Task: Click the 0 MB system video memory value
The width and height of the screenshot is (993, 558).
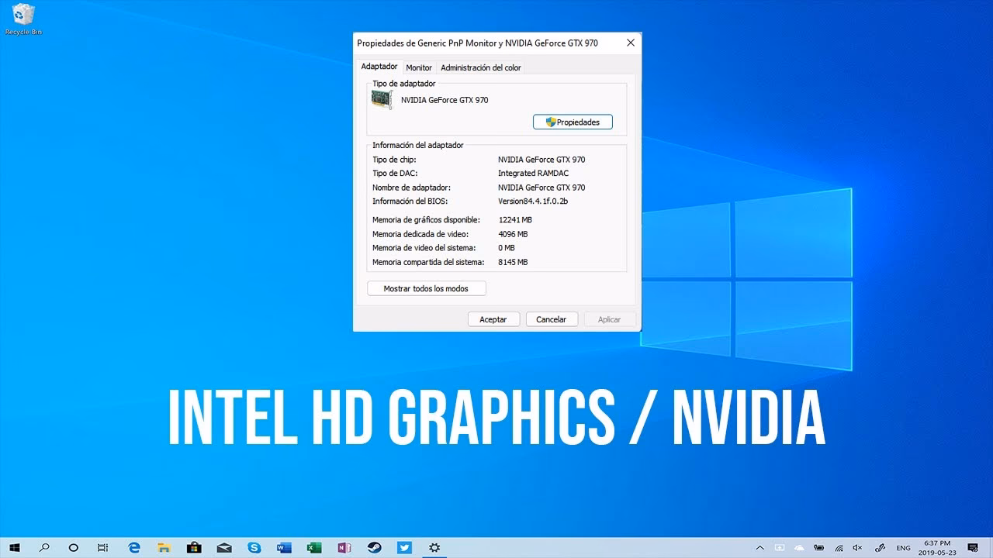Action: 507,248
